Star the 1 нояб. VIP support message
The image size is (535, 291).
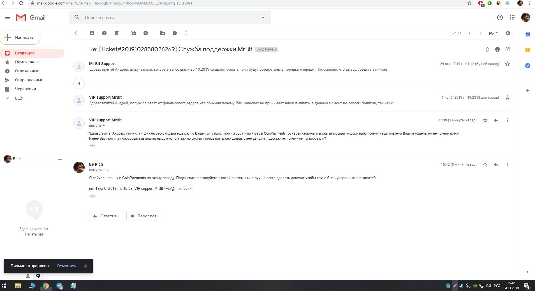[x=508, y=98]
